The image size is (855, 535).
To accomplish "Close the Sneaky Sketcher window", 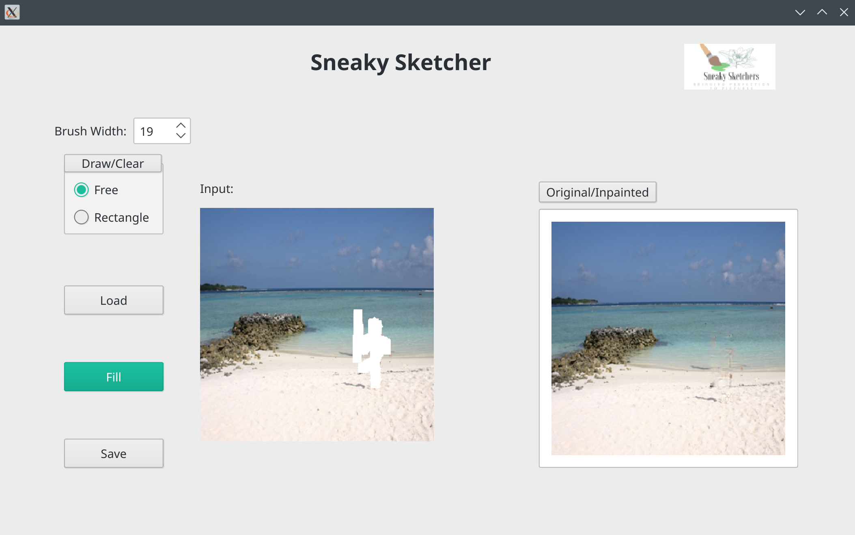I will point(844,12).
